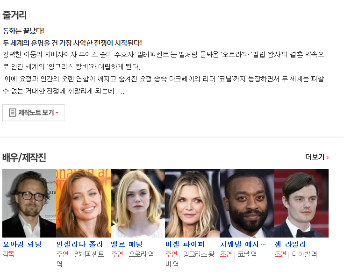Expand the red arrow beside 제작노트 보기
This screenshot has width=344, height=274.
tap(57, 113)
